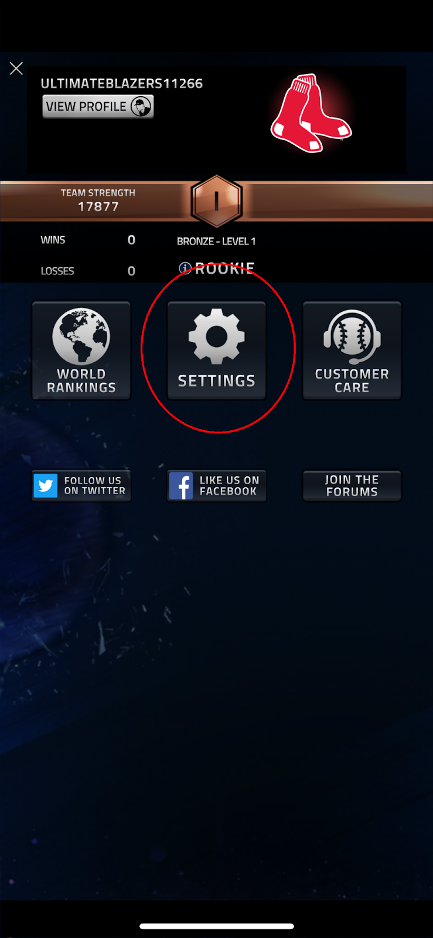The width and height of the screenshot is (433, 938).
Task: Select the Red Sox team logo
Action: pos(311,113)
